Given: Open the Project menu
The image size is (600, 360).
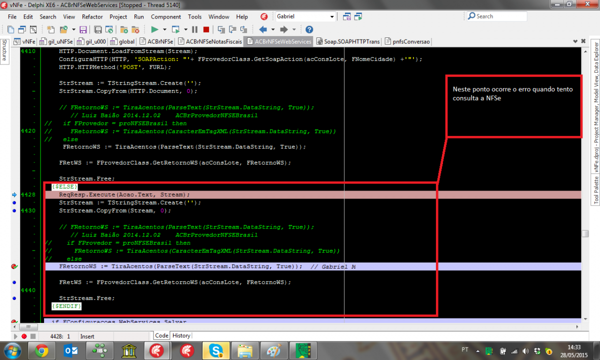Looking at the screenshot, I should point(118,16).
